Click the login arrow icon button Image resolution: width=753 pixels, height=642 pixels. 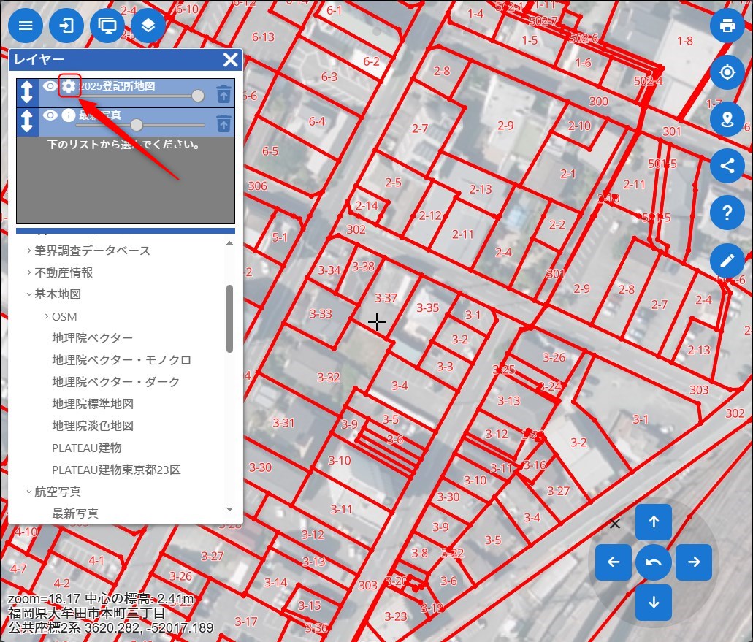(x=66, y=26)
